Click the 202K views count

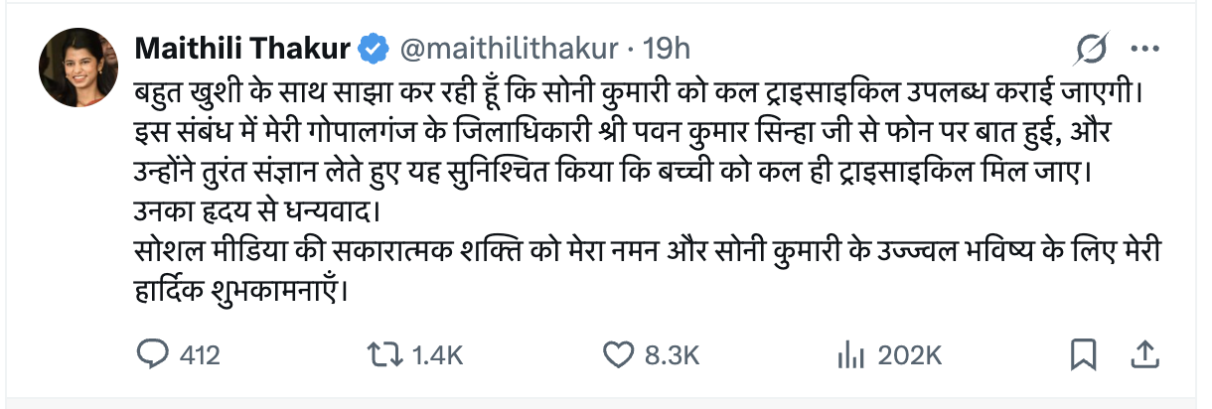(904, 354)
